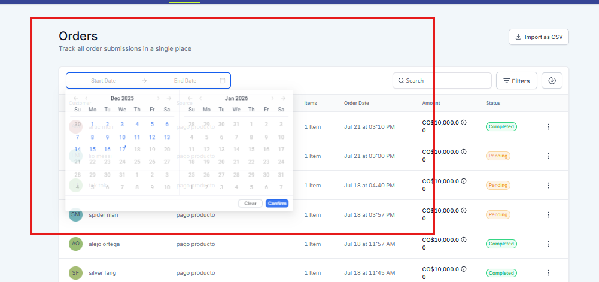Viewport: 599px width, 282px height.
Task: Open three-dot menu for alejo ortega order
Action: point(548,244)
